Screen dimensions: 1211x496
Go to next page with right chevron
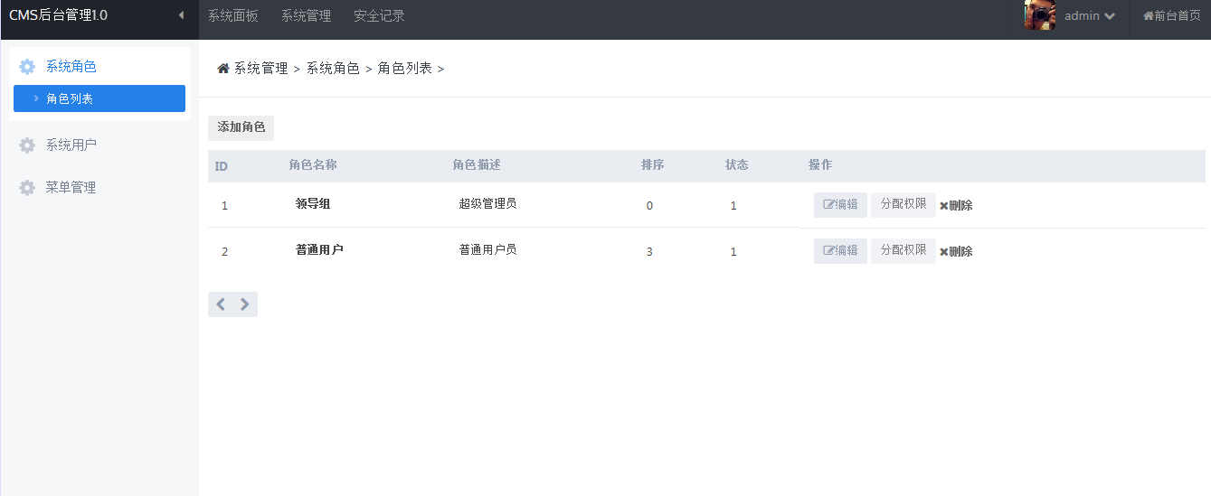[x=245, y=304]
